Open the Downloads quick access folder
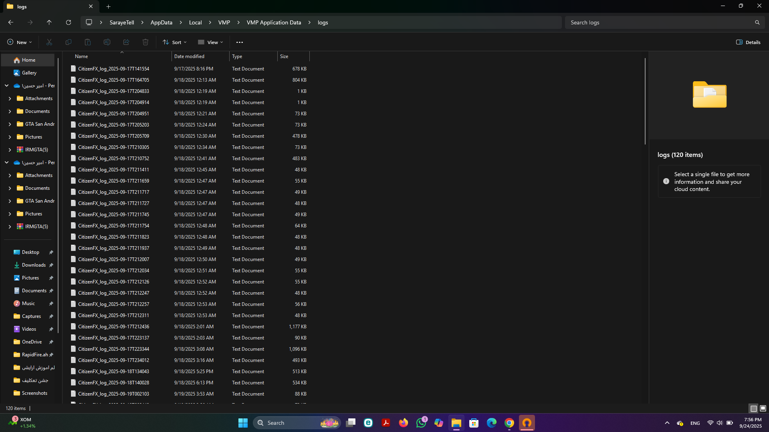The image size is (769, 432). [x=34, y=265]
